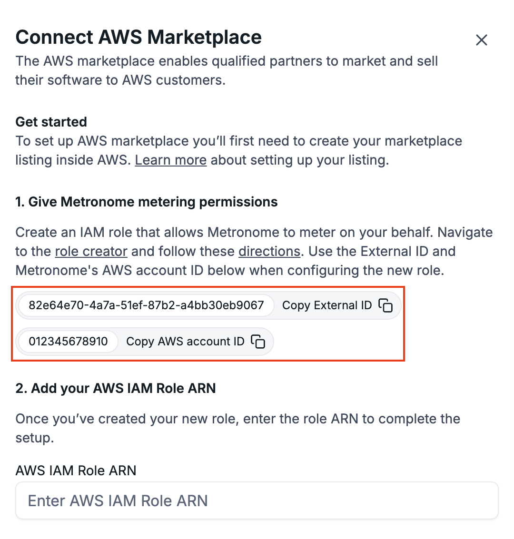Click the copy icon beside Copy AWS account ID
Image resolution: width=514 pixels, height=539 pixels.
tap(258, 342)
